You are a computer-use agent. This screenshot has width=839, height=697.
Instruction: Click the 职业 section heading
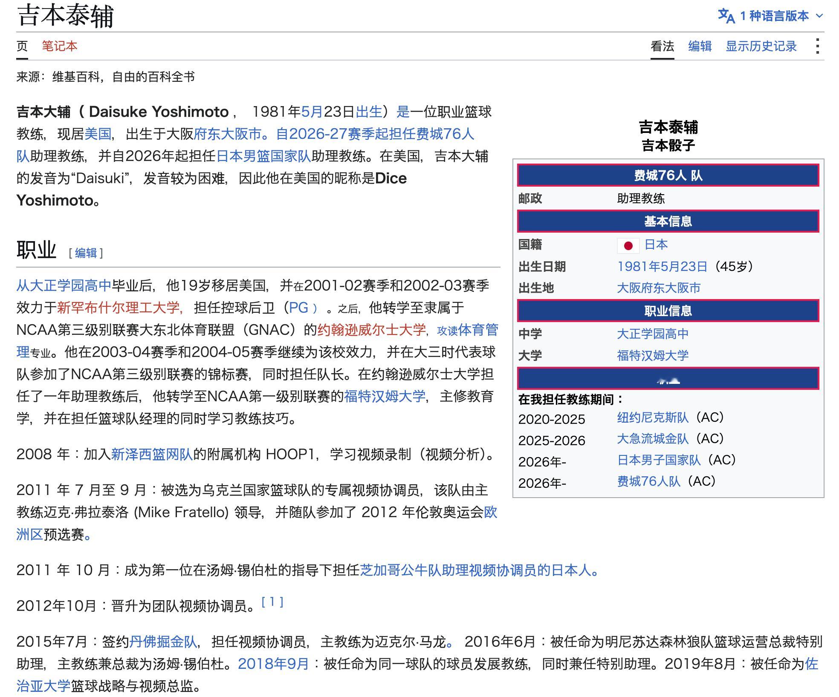(x=36, y=250)
